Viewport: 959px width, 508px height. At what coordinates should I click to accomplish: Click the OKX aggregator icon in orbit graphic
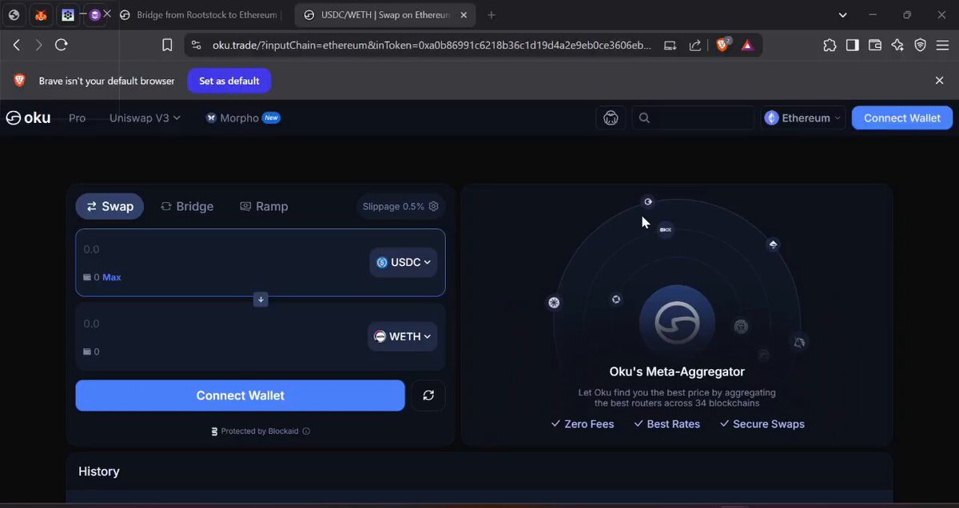click(665, 229)
